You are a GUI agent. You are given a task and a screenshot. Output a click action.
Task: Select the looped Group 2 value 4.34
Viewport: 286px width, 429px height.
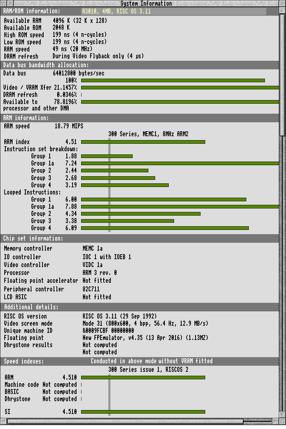[71, 214]
